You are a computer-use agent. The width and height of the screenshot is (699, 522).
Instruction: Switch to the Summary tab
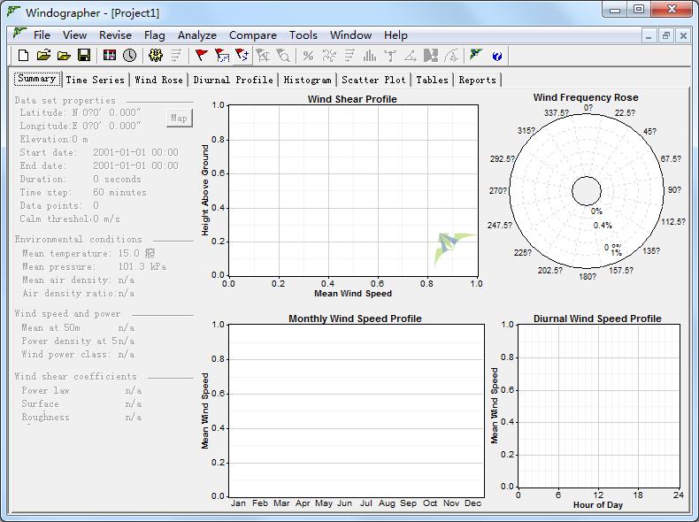click(37, 79)
